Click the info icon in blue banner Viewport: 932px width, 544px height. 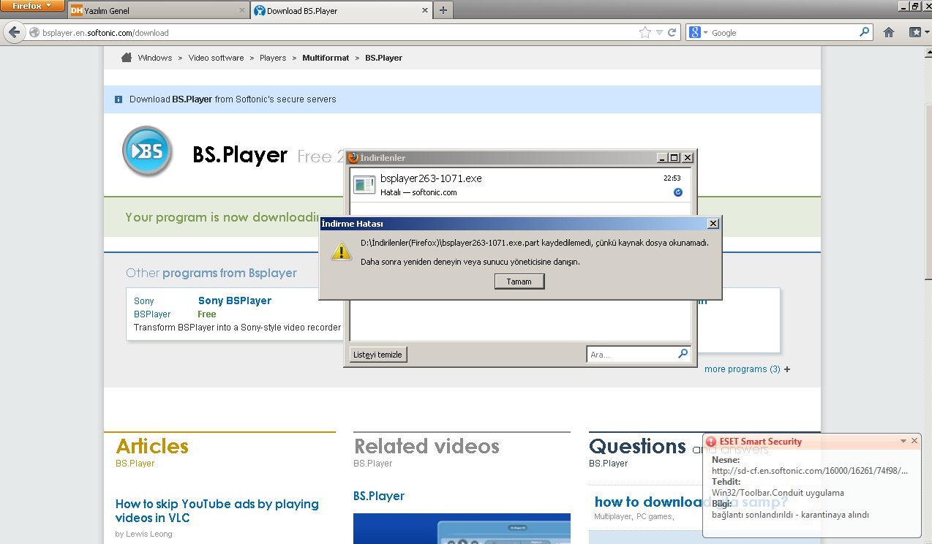pos(119,99)
